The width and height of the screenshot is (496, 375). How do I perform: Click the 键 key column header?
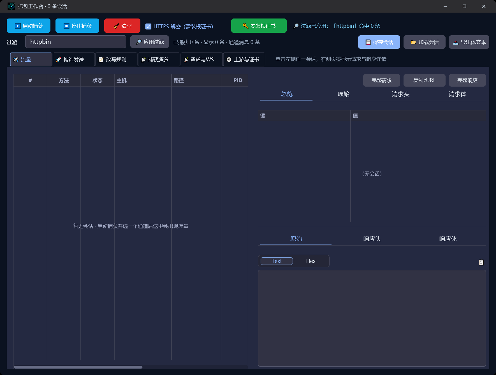coord(304,116)
